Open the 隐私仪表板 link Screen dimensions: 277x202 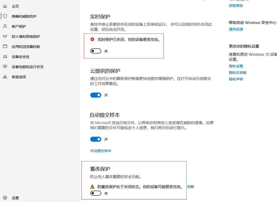pos(238,73)
